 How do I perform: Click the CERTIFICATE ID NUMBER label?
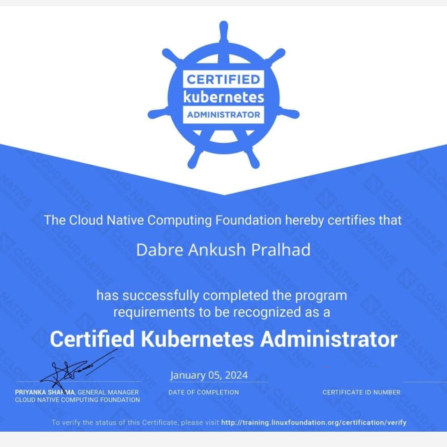click(x=361, y=392)
